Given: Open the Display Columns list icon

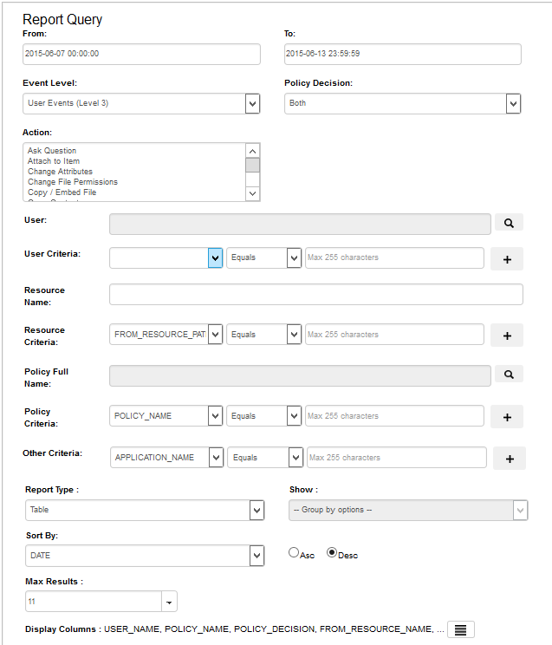Looking at the screenshot, I should (461, 629).
